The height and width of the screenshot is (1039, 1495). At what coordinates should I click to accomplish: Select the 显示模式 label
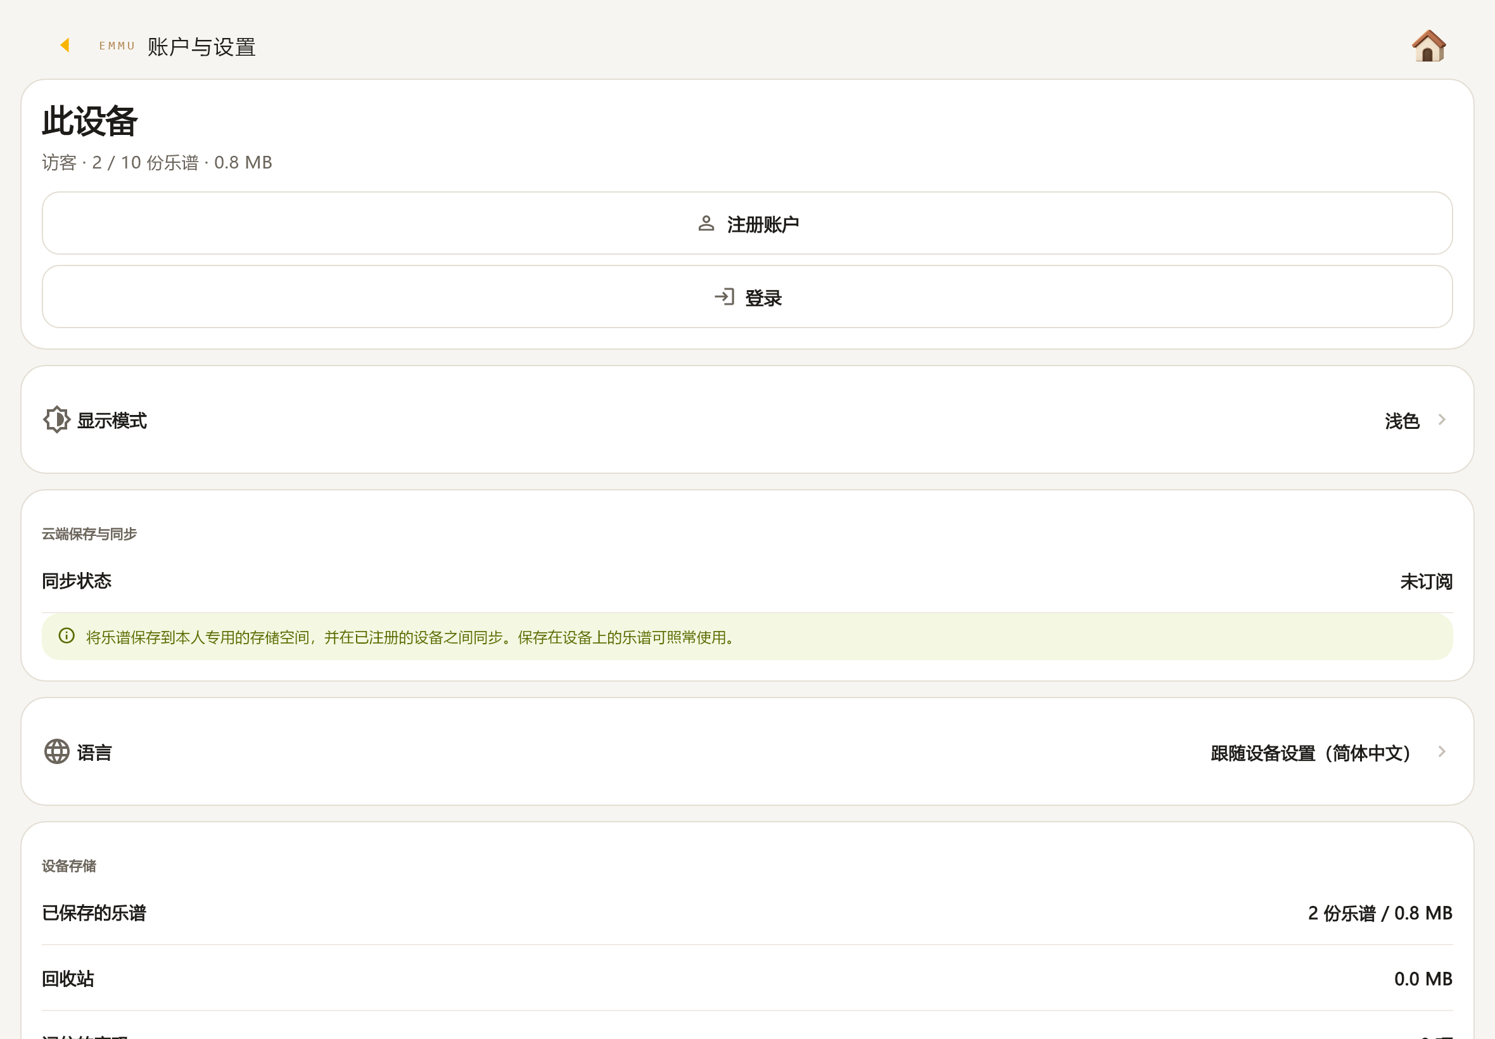coord(112,421)
